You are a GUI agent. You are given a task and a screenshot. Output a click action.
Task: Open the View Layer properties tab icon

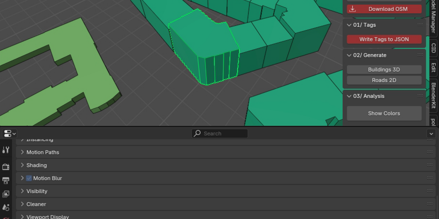pos(6,194)
